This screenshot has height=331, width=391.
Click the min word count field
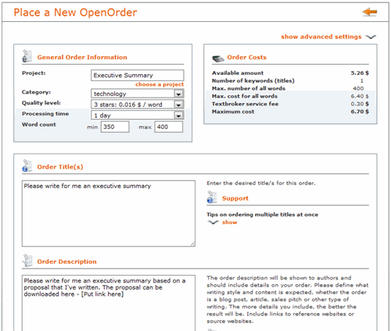tap(115, 126)
